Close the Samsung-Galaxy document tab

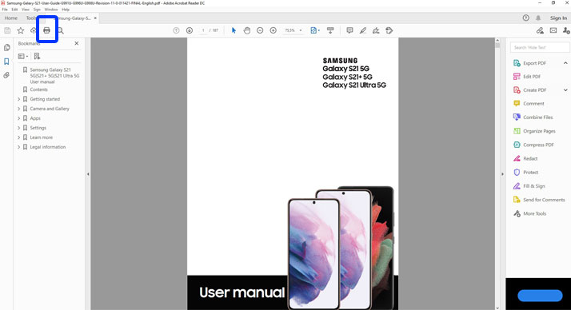[95, 18]
